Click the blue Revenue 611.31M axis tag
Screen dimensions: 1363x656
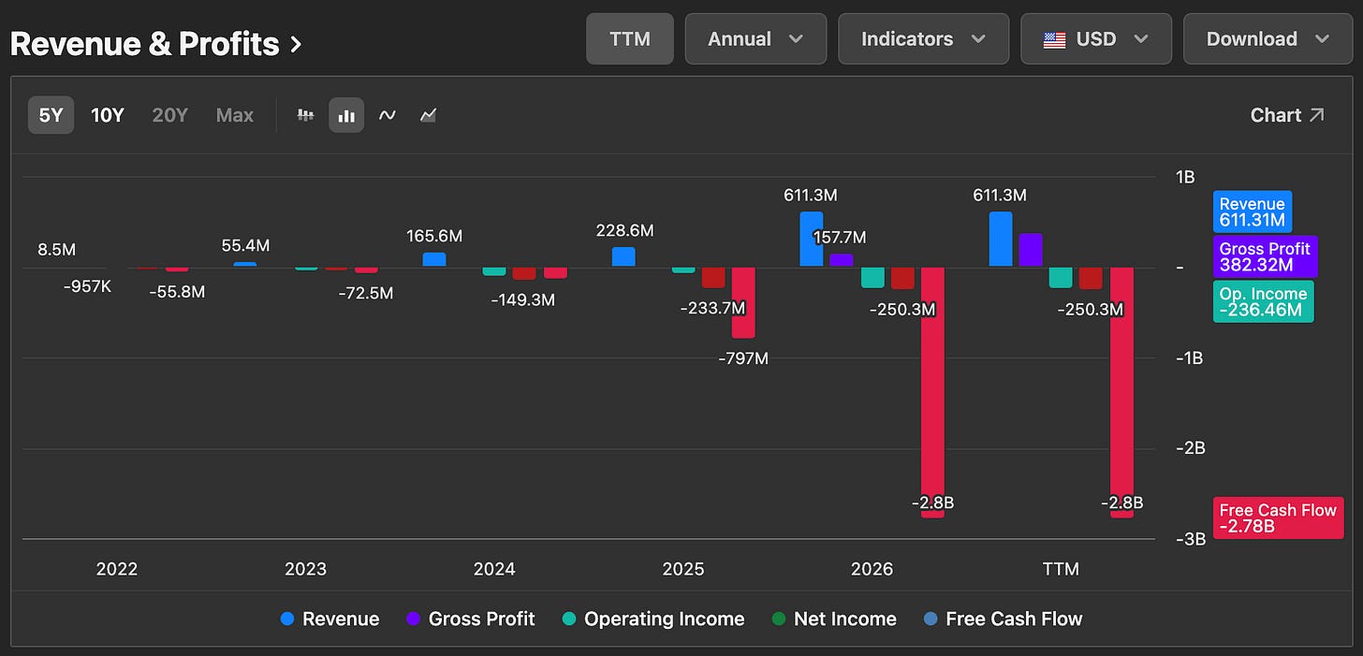click(x=1253, y=212)
